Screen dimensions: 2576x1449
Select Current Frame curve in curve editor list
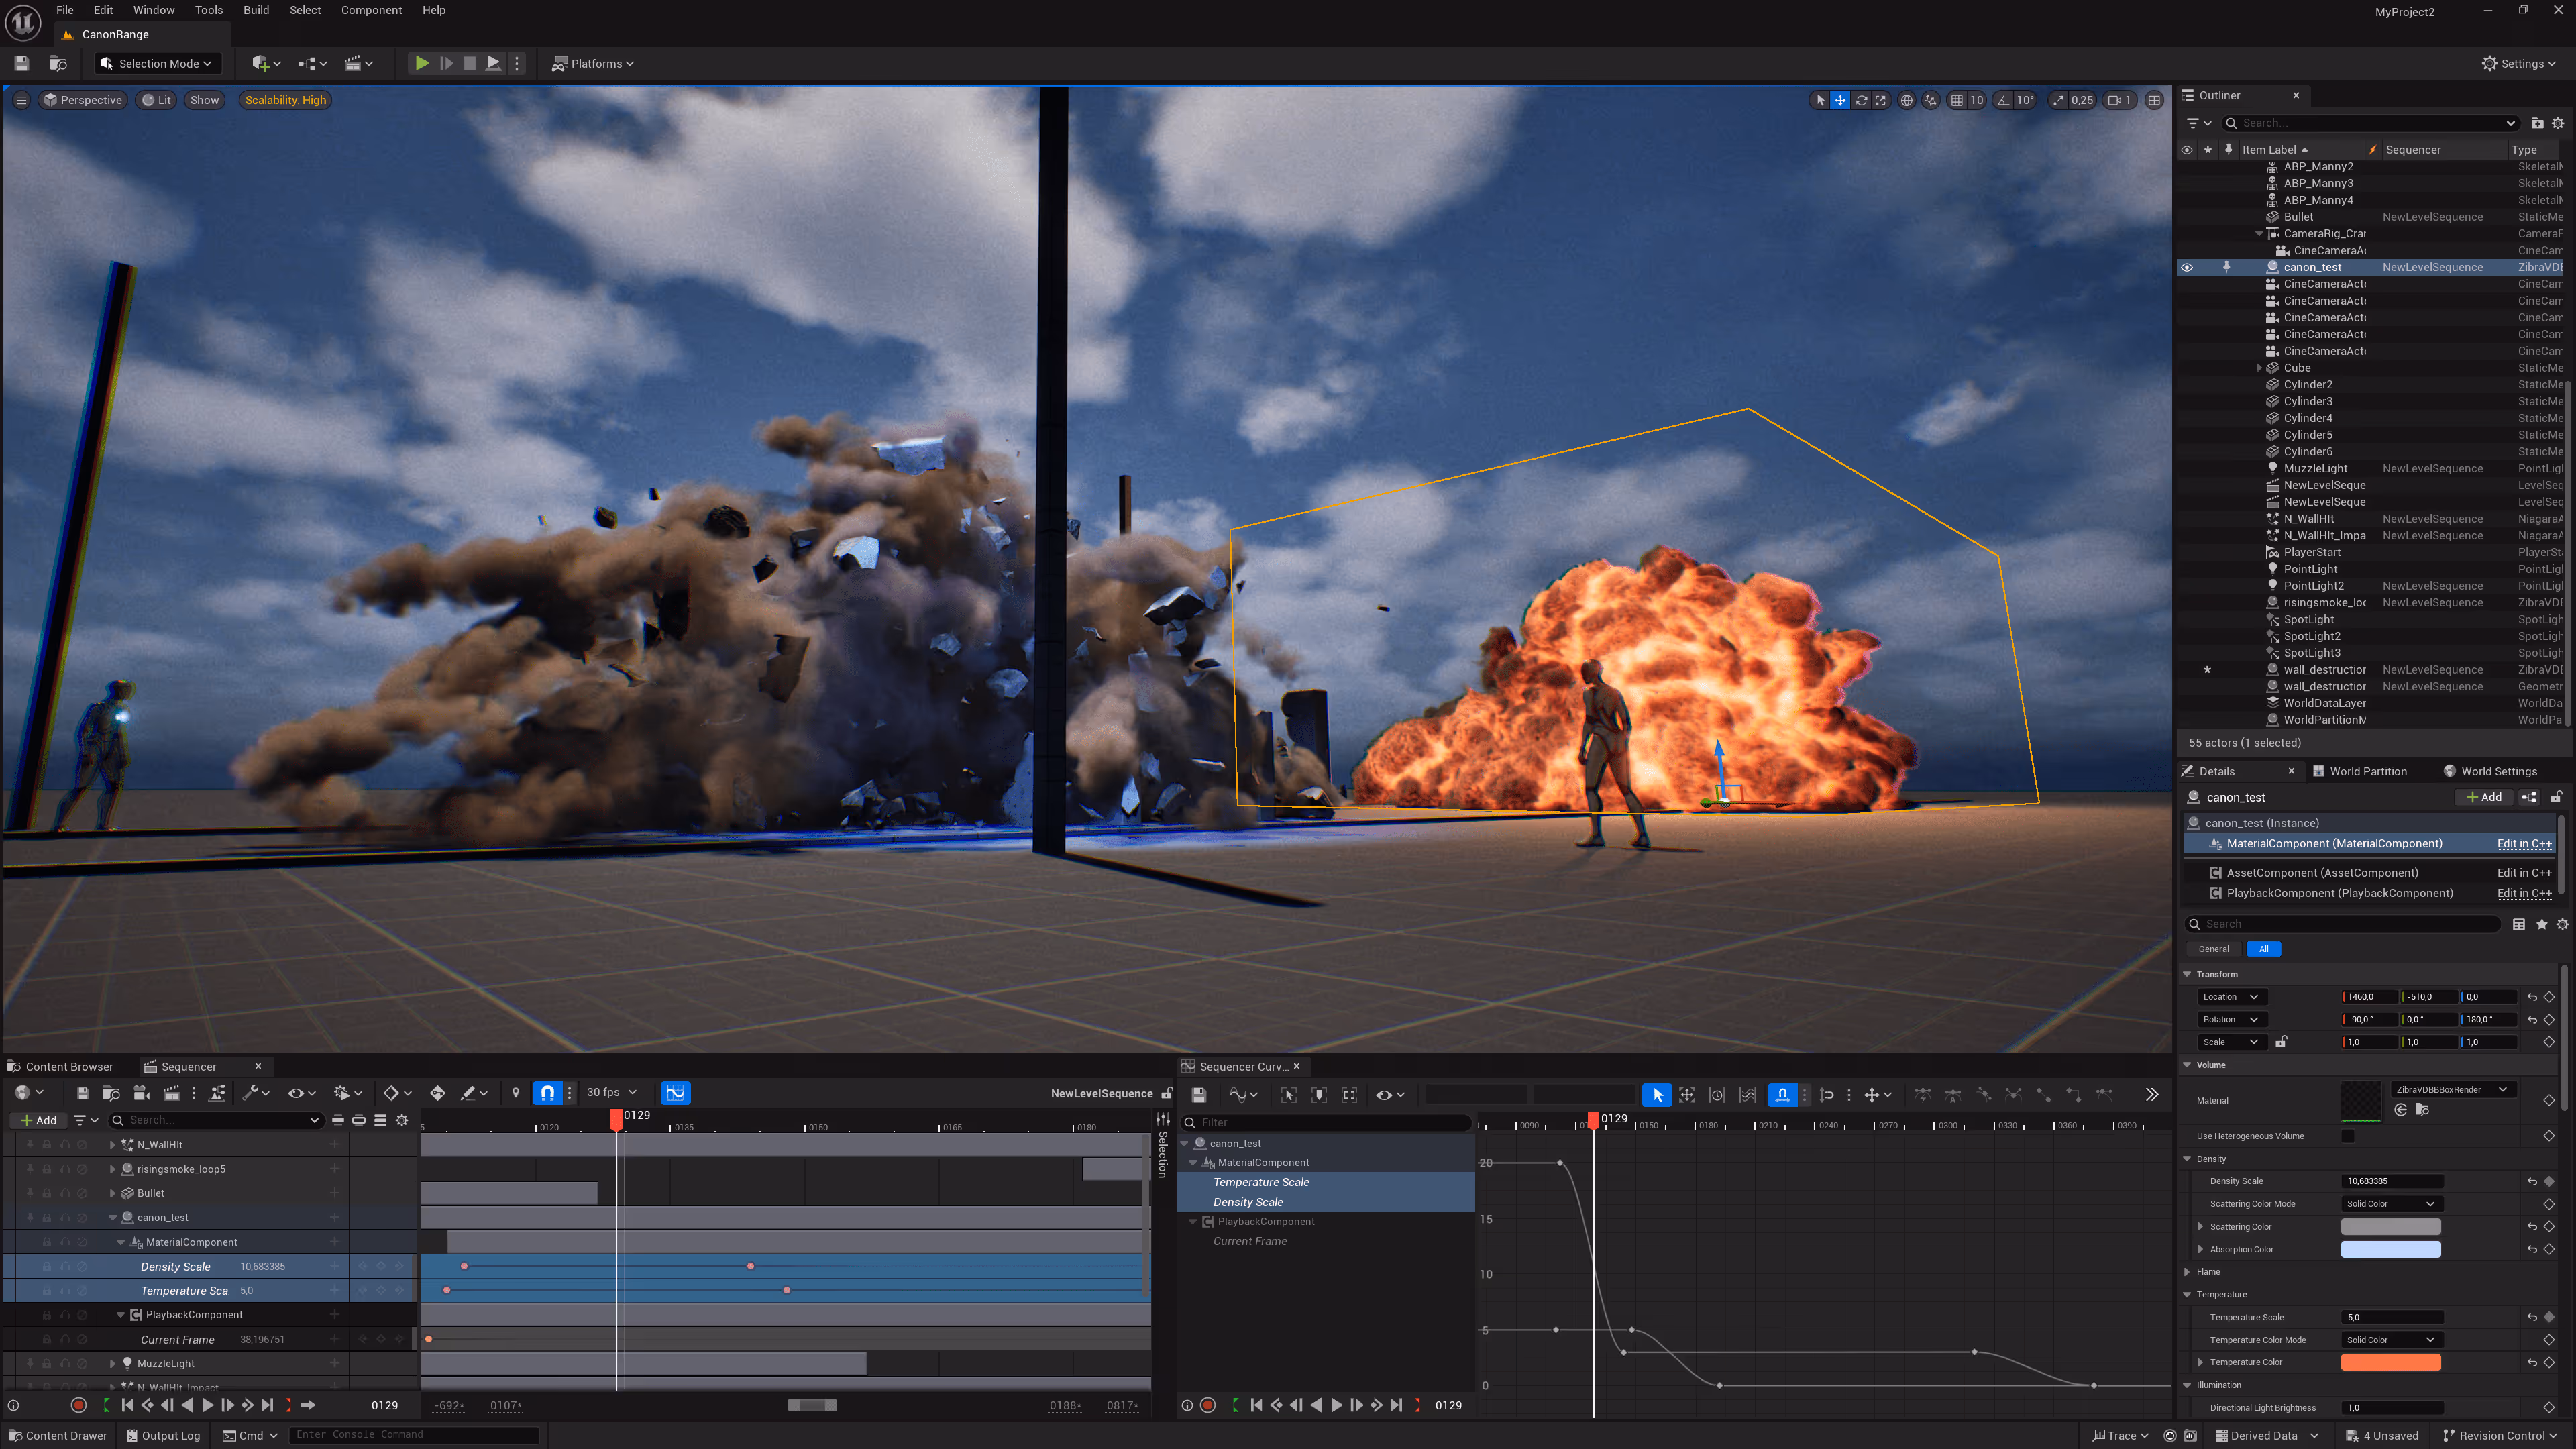1249,1241
